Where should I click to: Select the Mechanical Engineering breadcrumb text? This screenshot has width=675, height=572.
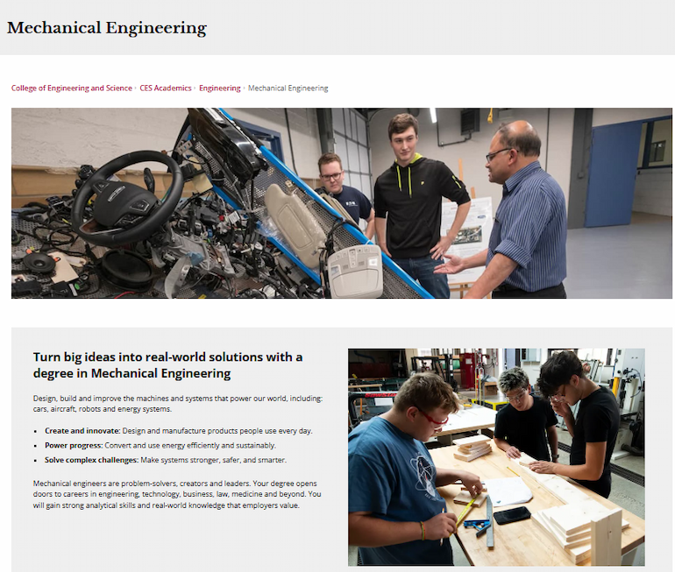pos(288,88)
